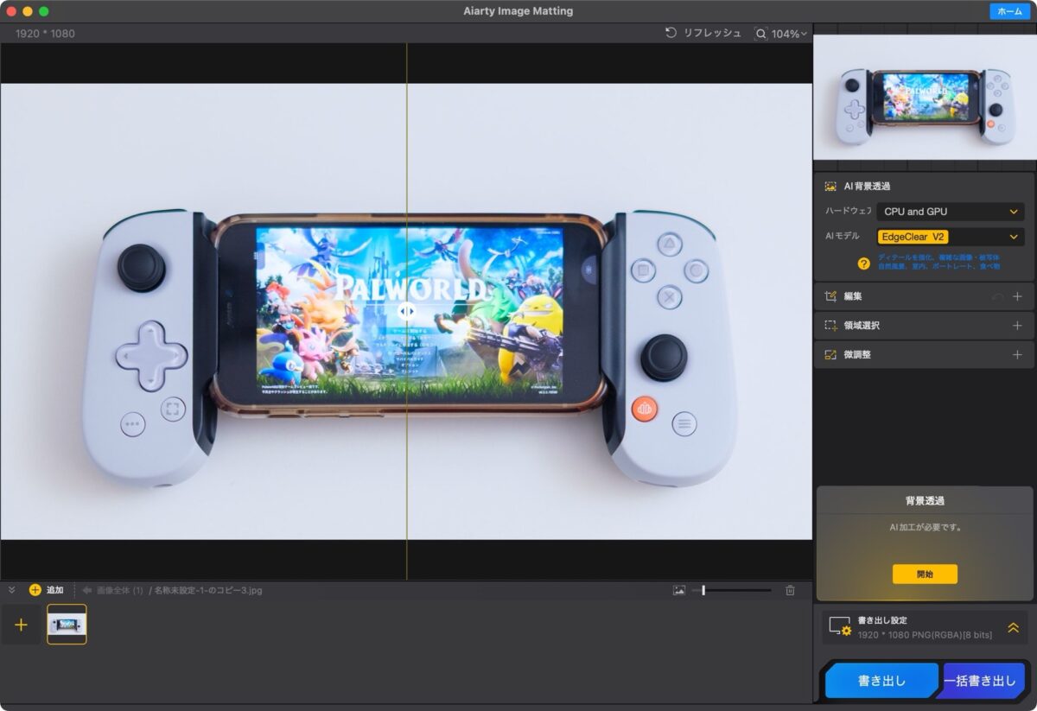Viewport: 1037px width, 711px height.
Task: Click the large plus add-image tile
Action: 22,625
